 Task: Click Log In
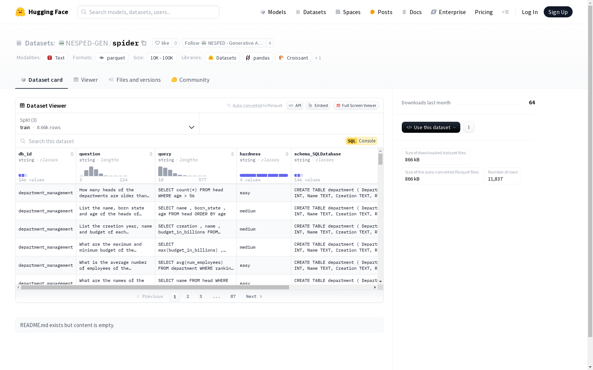[x=530, y=12]
